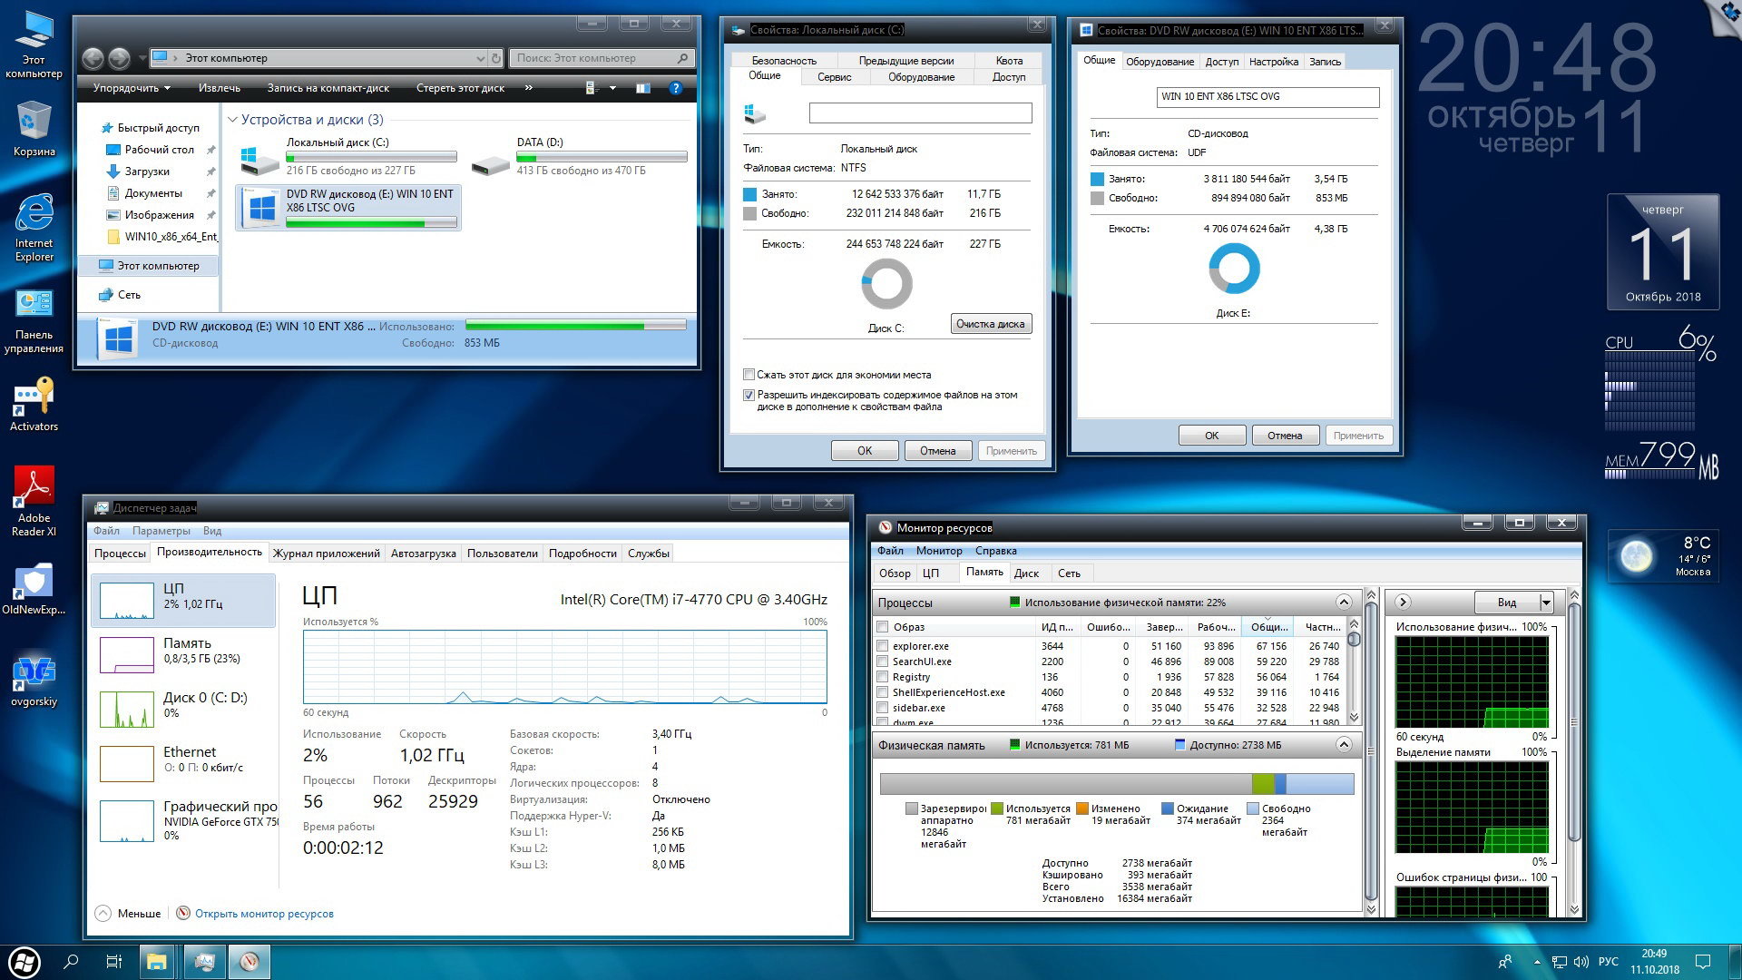Viewport: 1742px width, 980px height.
Task: Click the Очистка диска button
Action: pyautogui.click(x=990, y=324)
